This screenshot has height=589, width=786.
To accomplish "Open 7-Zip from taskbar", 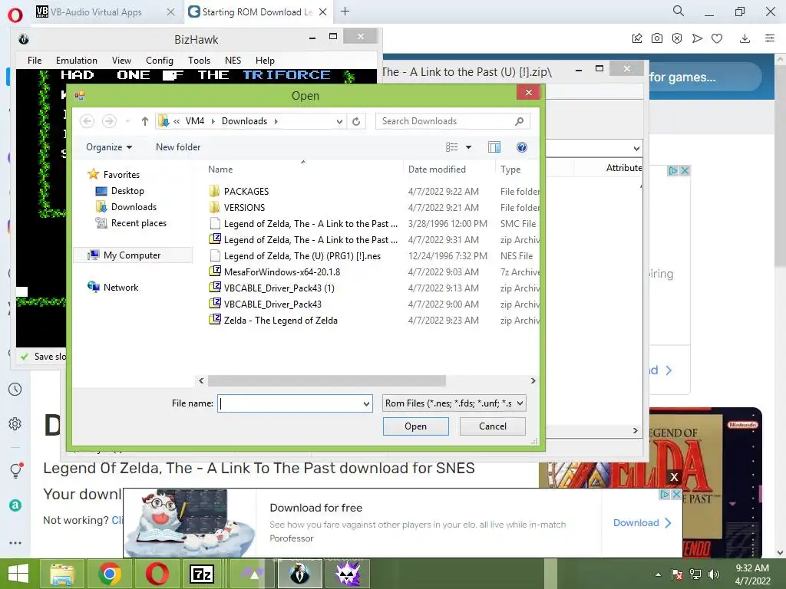I will click(202, 574).
